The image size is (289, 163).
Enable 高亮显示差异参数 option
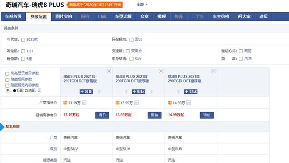(x=7, y=74)
